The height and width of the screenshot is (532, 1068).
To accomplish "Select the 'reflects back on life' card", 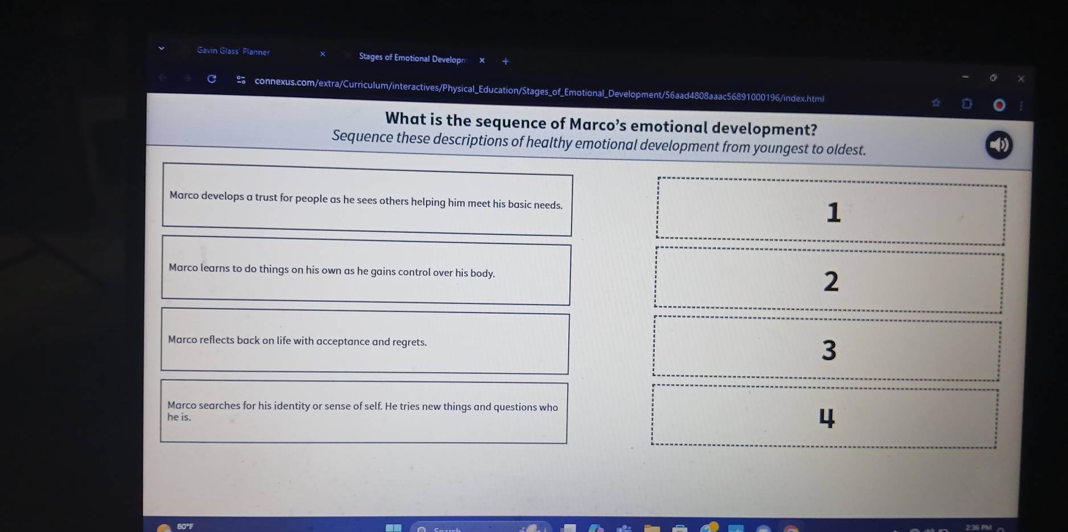I will click(365, 341).
